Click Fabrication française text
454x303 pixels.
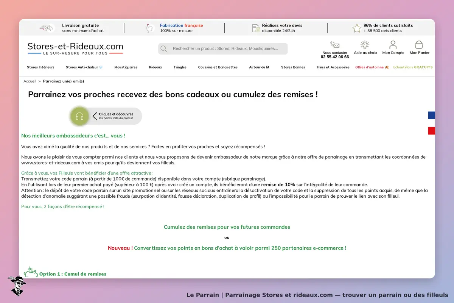click(182, 25)
